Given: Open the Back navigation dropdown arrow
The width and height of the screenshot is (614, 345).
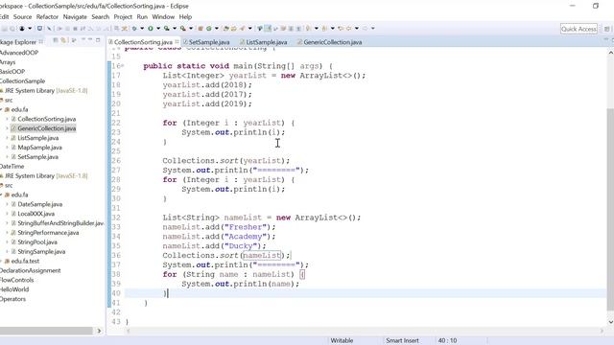Looking at the screenshot, I should (357, 28).
